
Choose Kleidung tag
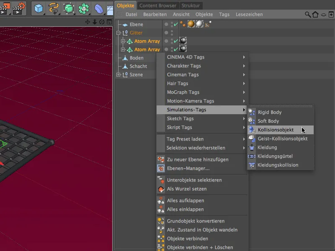click(x=281, y=147)
